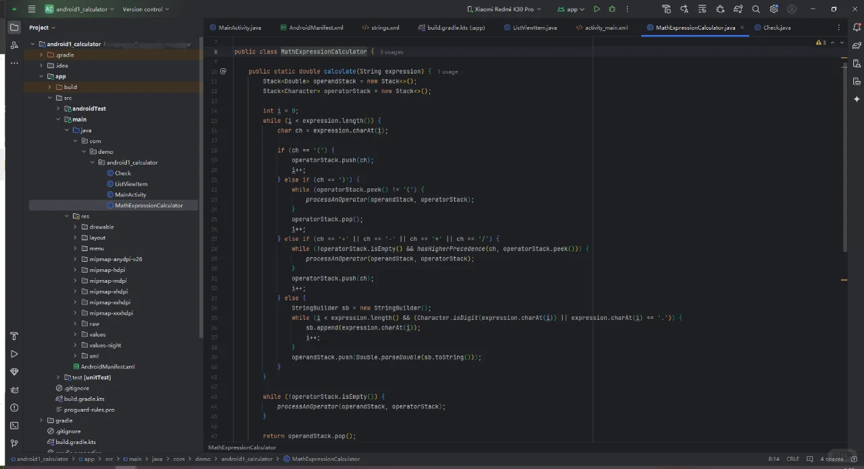Open the main hamburger menu
864x469 pixels.
31,9
